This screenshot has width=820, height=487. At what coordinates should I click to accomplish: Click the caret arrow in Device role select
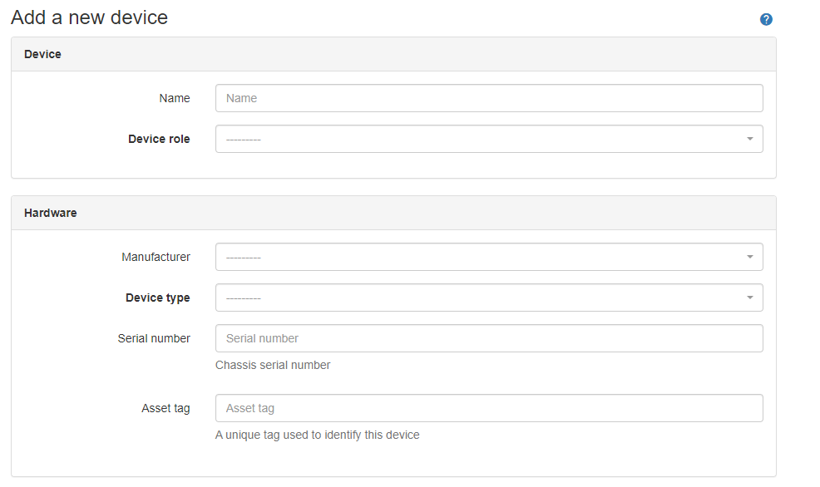(749, 139)
